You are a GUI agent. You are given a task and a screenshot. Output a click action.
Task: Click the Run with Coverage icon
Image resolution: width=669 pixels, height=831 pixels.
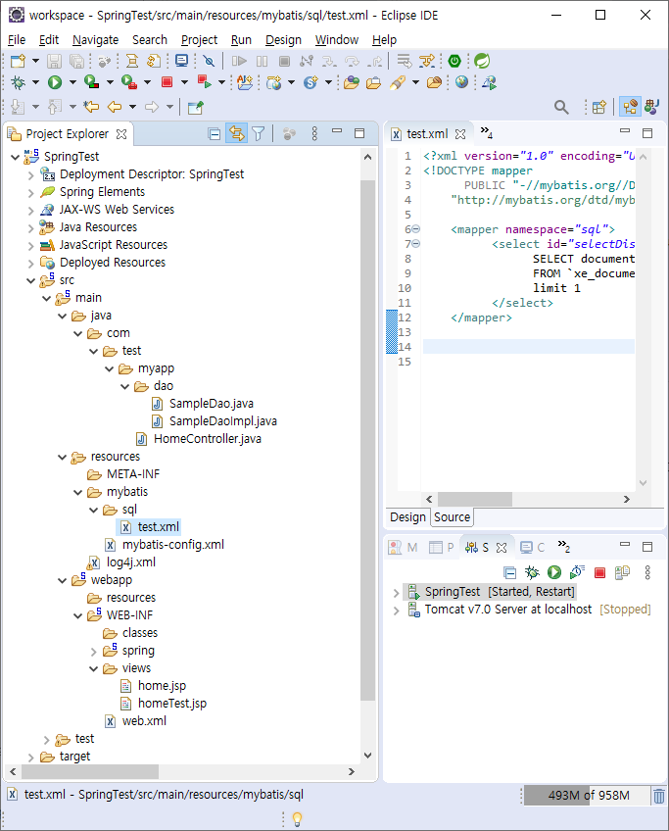(x=92, y=82)
